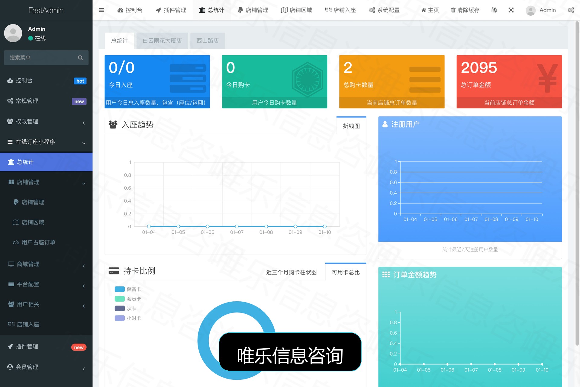The height and width of the screenshot is (387, 580).
Task: Click the search magnifier icon in sidebar
Action: click(x=80, y=58)
